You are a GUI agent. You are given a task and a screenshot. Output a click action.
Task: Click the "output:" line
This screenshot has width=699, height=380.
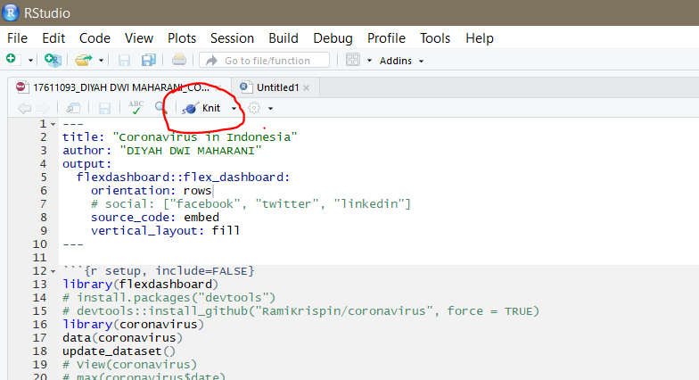[87, 164]
